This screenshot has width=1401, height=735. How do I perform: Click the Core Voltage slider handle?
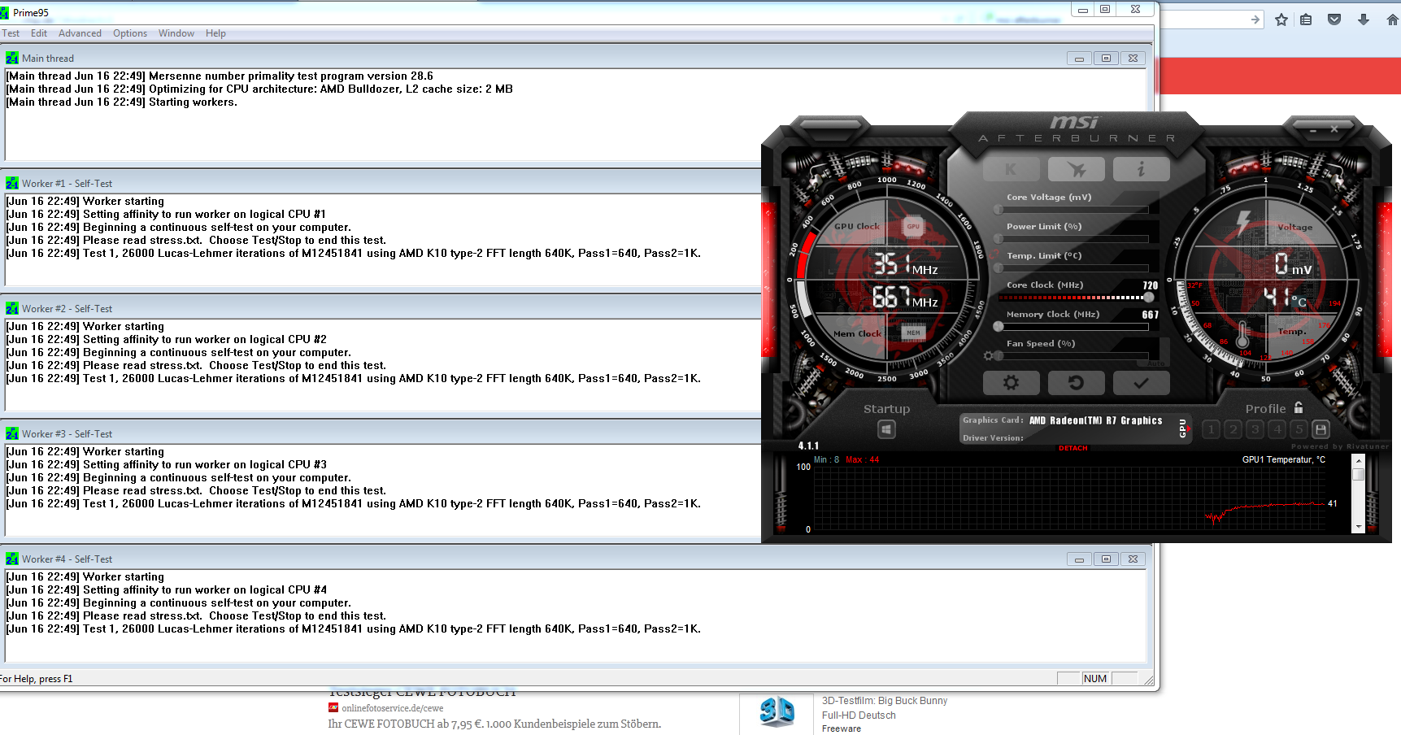999,209
